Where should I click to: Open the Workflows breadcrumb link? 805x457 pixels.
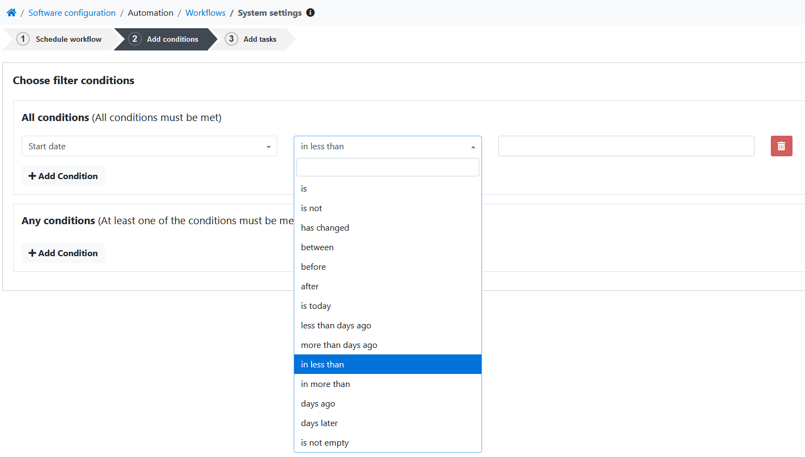[x=205, y=12]
